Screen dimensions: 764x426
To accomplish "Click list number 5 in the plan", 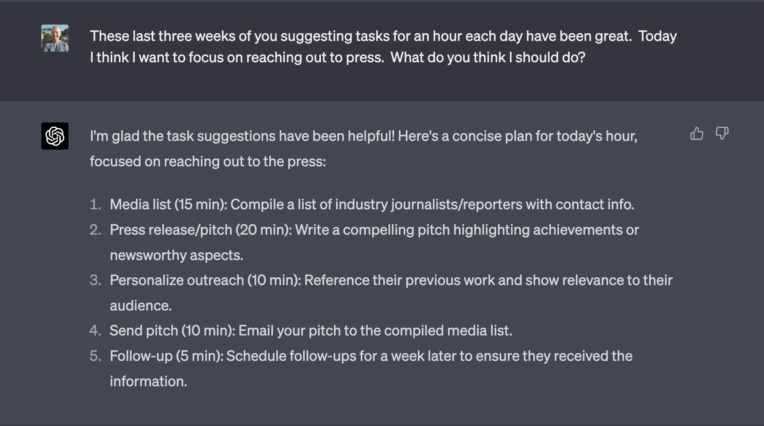I will click(x=95, y=356).
